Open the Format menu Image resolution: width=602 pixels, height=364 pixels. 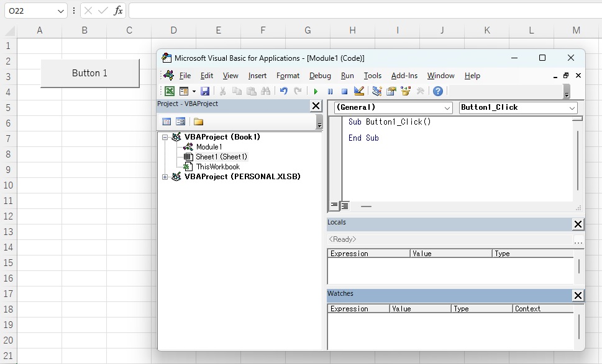[288, 76]
